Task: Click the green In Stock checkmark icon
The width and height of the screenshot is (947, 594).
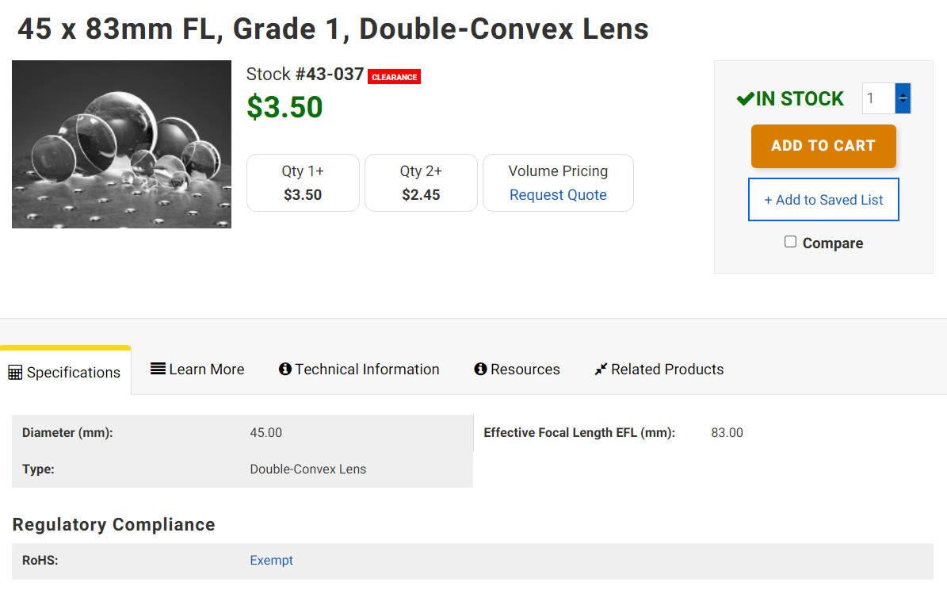Action: (745, 99)
